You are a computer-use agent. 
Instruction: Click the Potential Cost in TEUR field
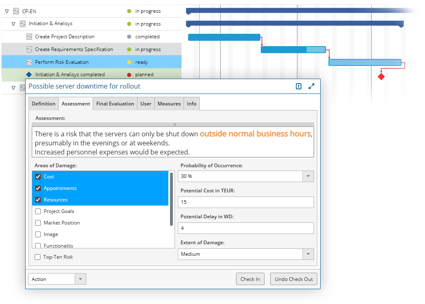coord(246,202)
